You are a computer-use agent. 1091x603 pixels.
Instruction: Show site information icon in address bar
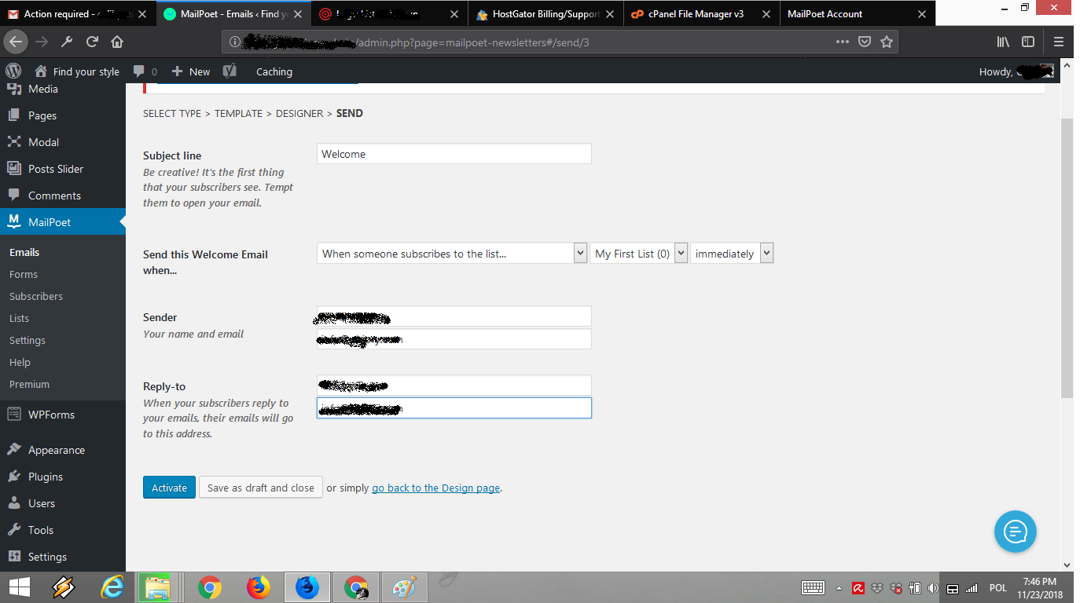coord(233,42)
